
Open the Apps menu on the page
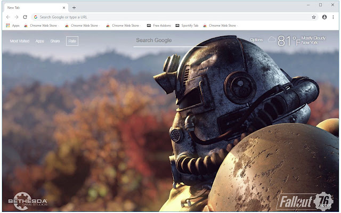pos(39,41)
